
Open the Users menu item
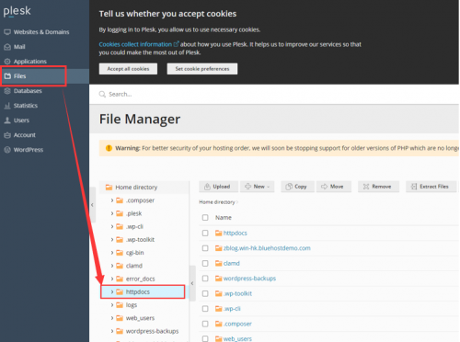tap(21, 120)
